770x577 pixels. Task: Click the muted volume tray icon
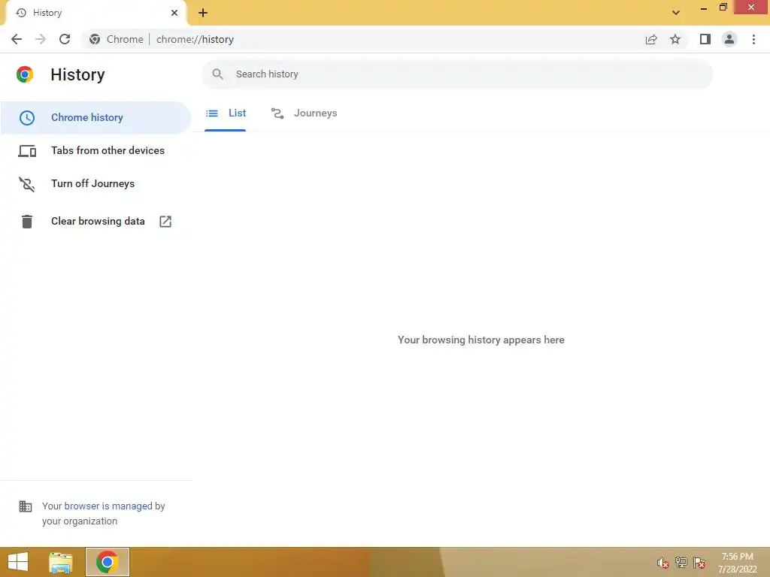663,563
